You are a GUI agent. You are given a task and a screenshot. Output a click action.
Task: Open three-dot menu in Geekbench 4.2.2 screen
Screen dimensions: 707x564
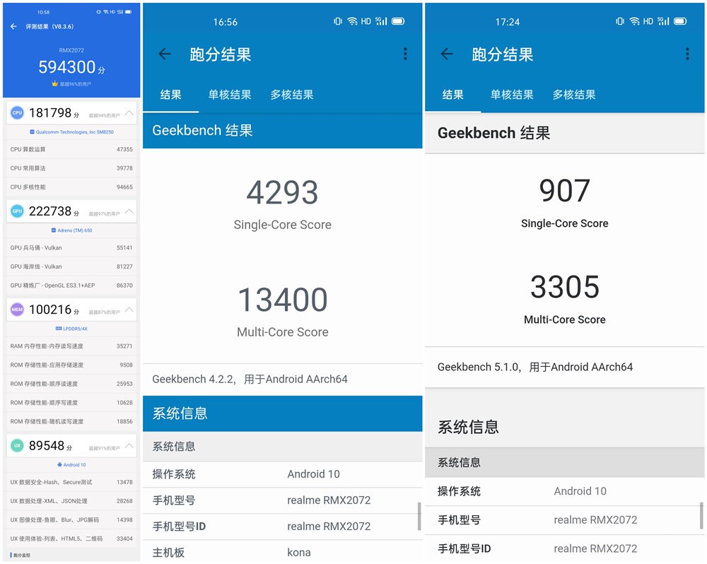[x=405, y=54]
